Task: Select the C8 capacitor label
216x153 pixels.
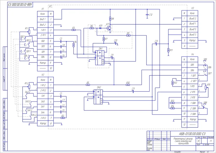Action: coord(64,45)
